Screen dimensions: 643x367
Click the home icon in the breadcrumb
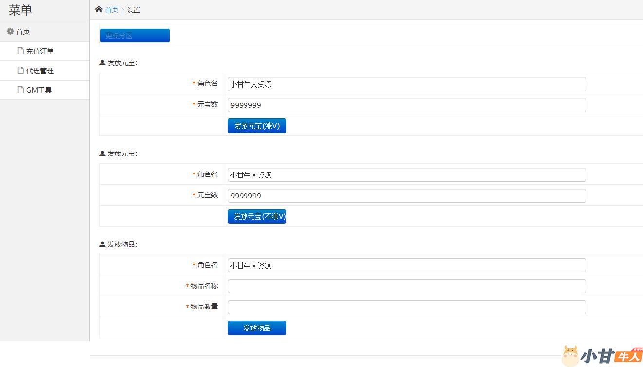tap(99, 9)
